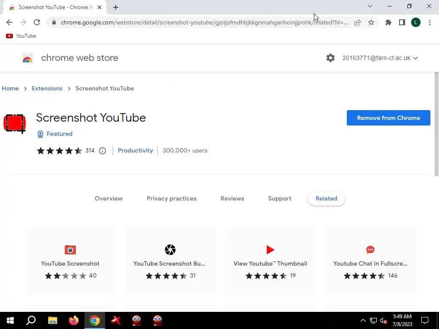Select the Related tab
The image size is (439, 329).
coord(326,199)
